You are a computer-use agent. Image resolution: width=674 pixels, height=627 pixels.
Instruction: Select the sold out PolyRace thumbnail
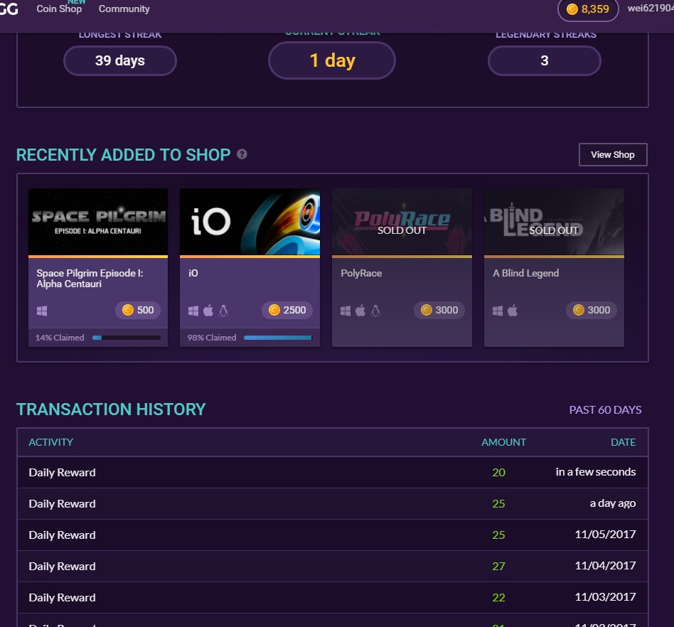pyautogui.click(x=402, y=222)
